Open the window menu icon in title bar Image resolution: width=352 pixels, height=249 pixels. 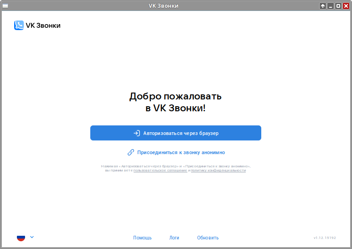[5, 6]
